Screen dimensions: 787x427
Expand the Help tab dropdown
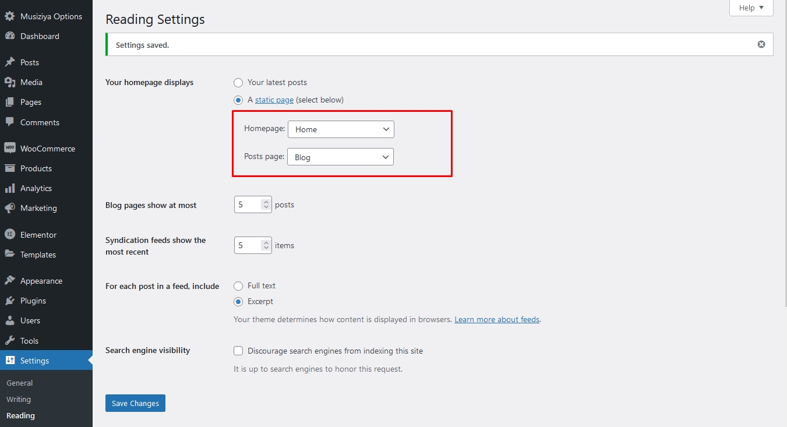(x=751, y=8)
